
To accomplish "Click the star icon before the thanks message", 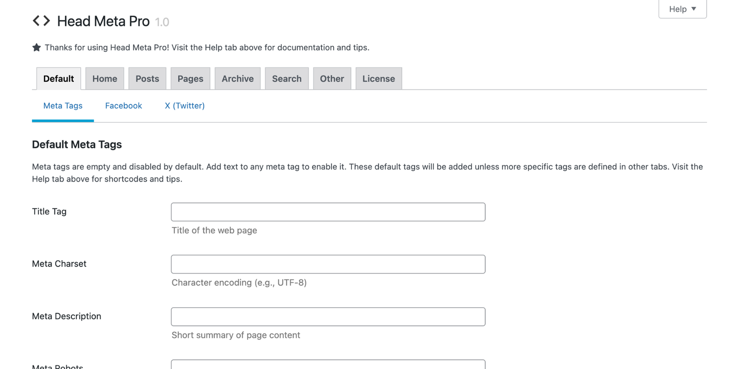I will tap(36, 47).
